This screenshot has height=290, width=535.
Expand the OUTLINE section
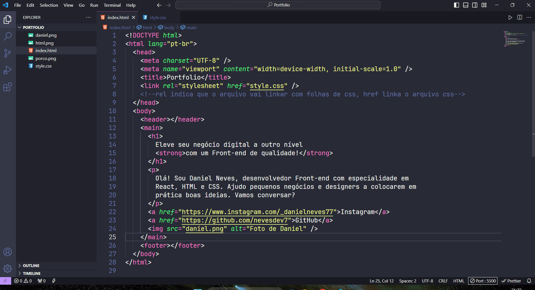tap(56, 266)
